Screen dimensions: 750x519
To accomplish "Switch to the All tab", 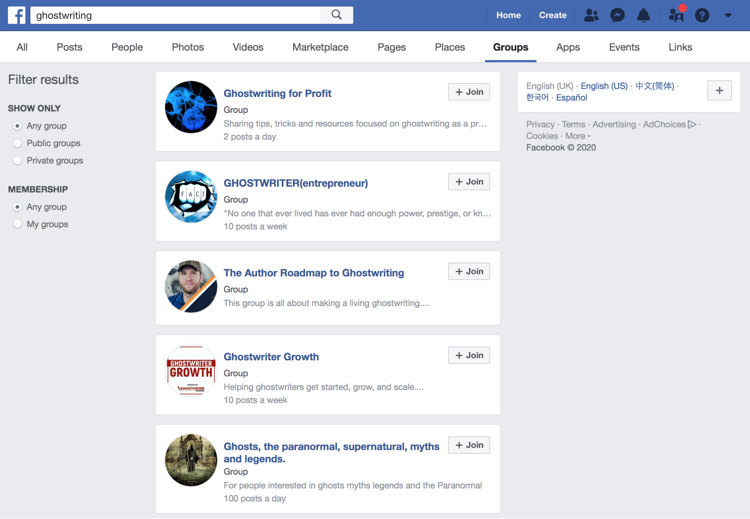I will (x=22, y=47).
